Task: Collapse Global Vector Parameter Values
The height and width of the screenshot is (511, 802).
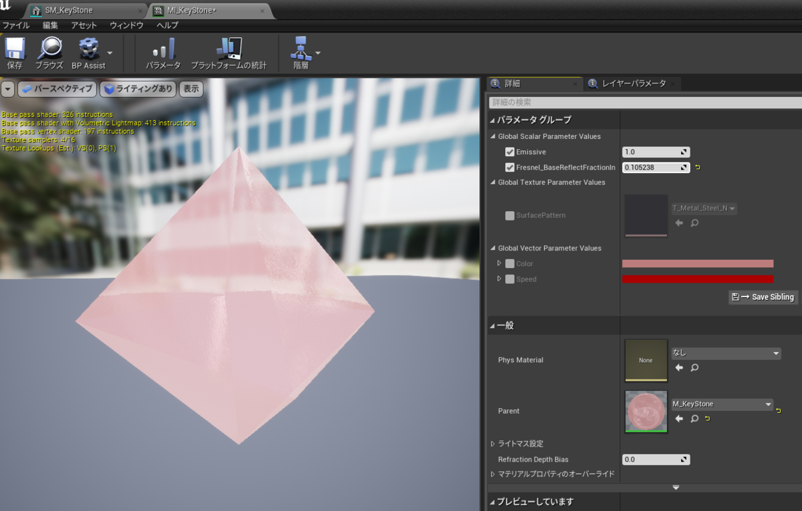Action: click(x=493, y=248)
